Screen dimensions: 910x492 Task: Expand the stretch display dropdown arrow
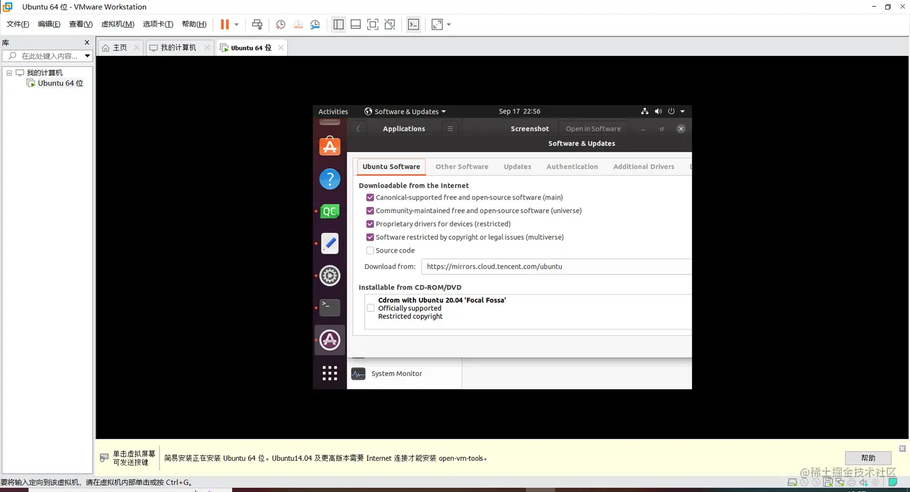tap(449, 25)
